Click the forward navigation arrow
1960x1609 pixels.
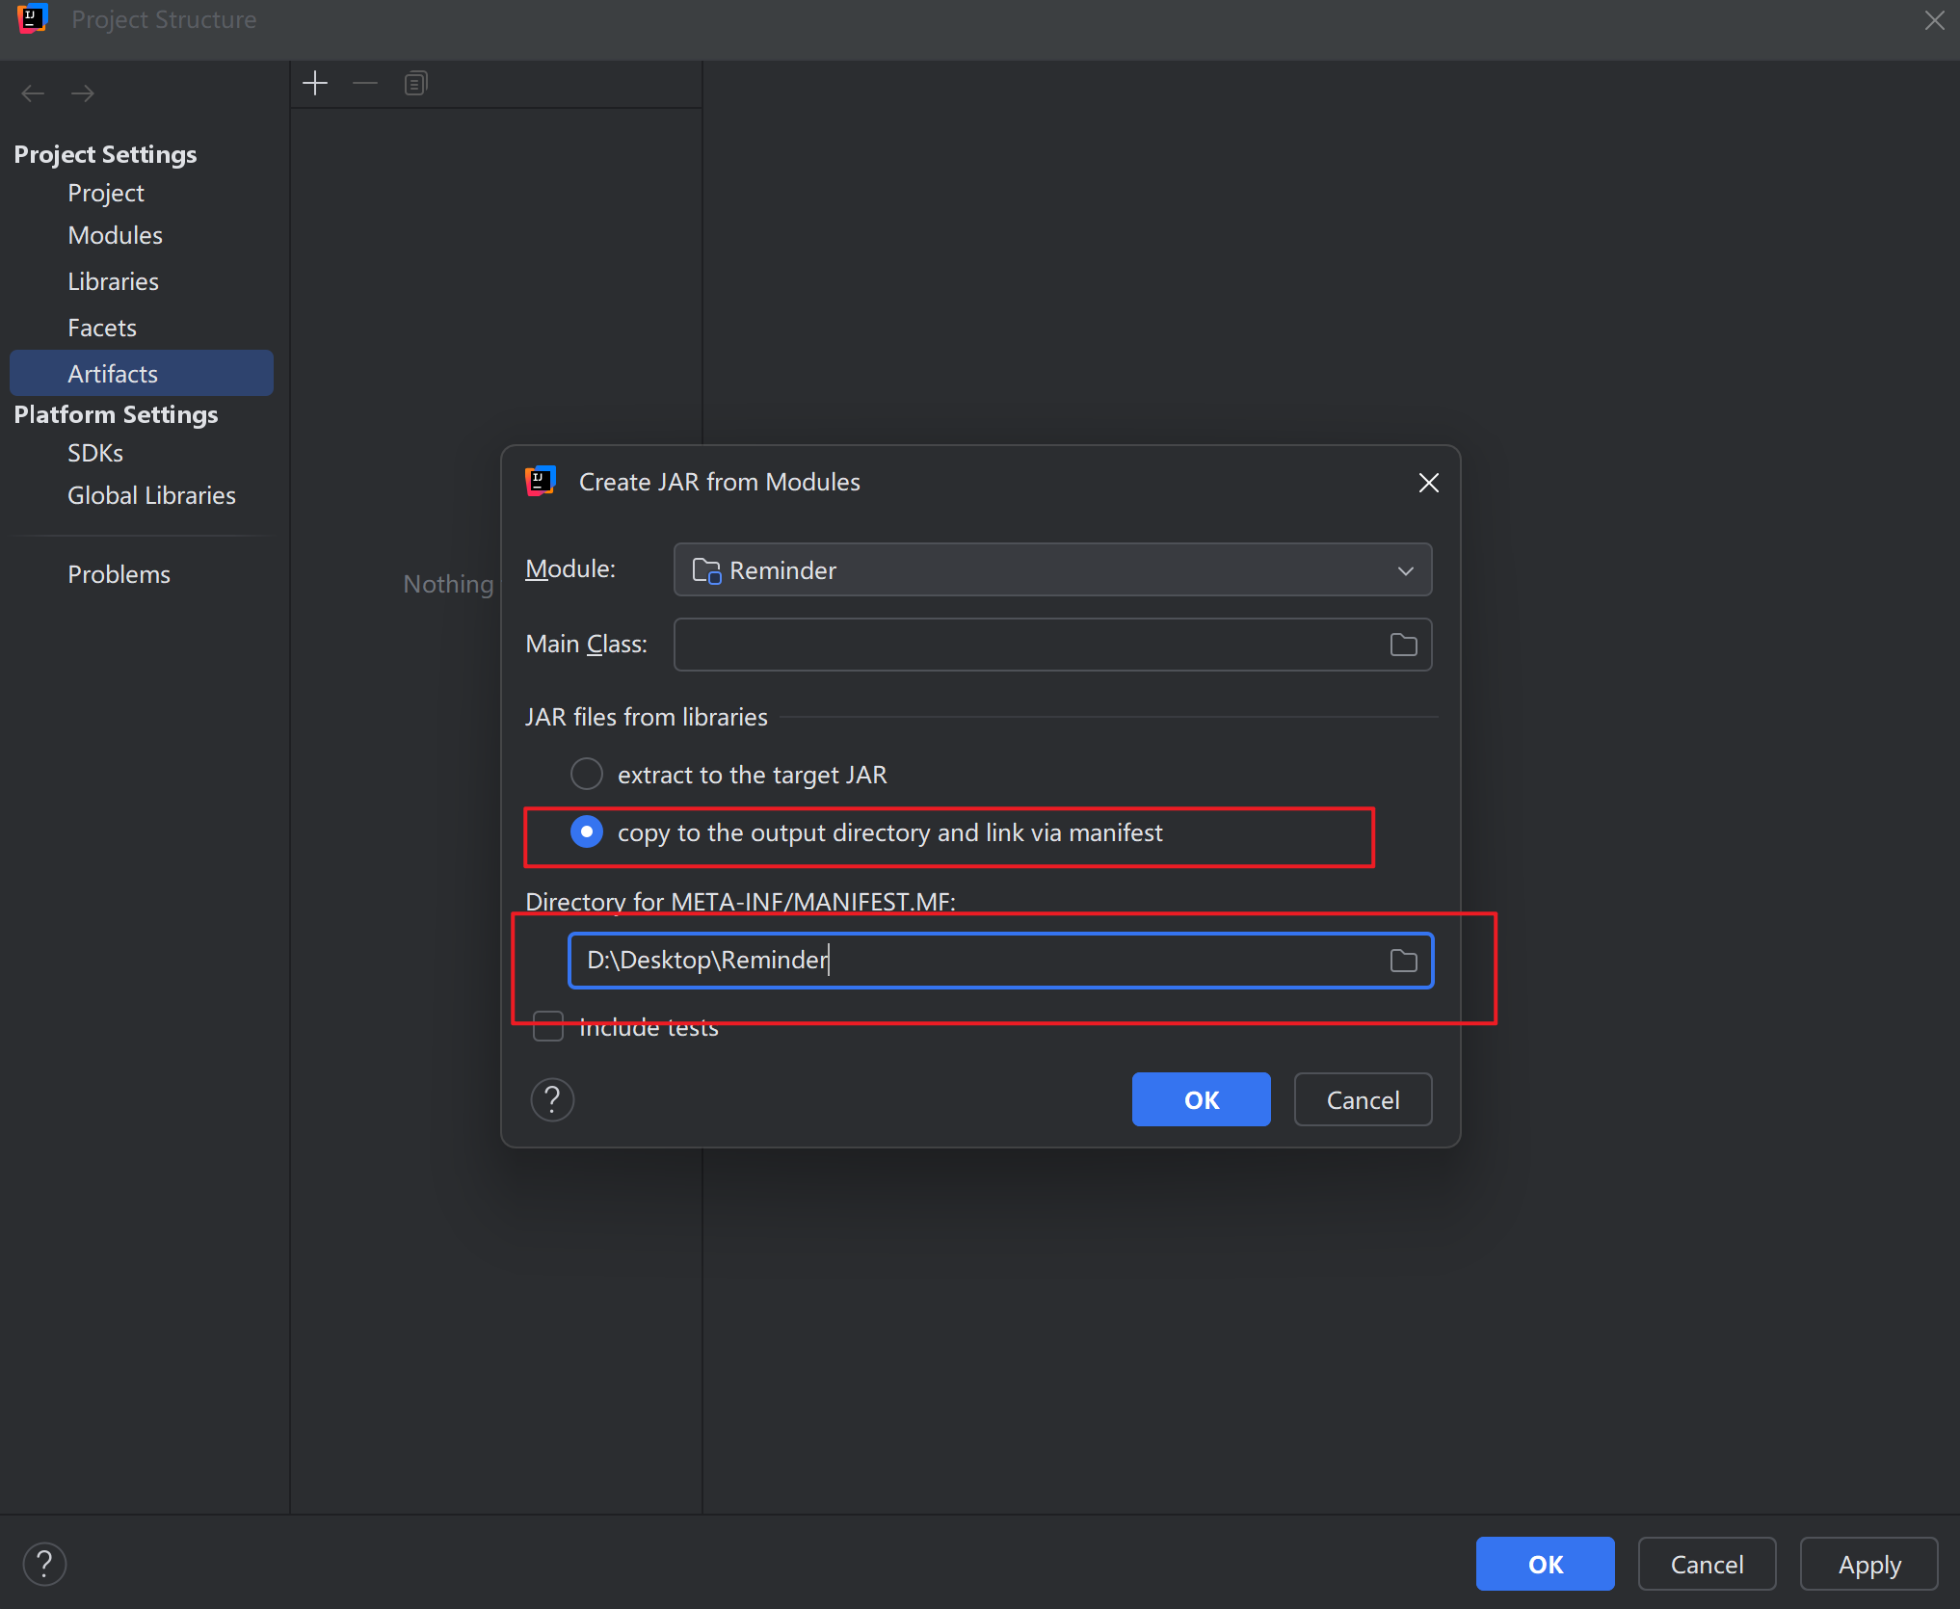tap(83, 93)
